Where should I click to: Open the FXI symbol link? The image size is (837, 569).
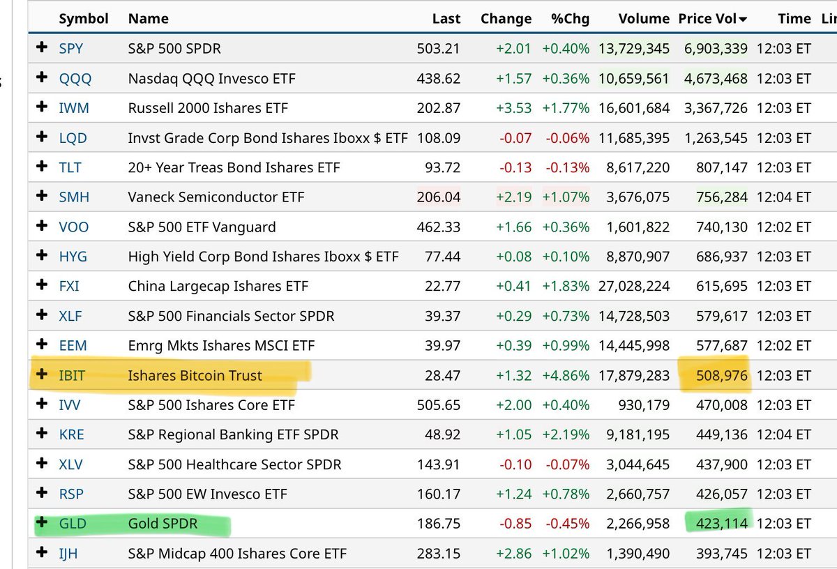[x=70, y=287]
